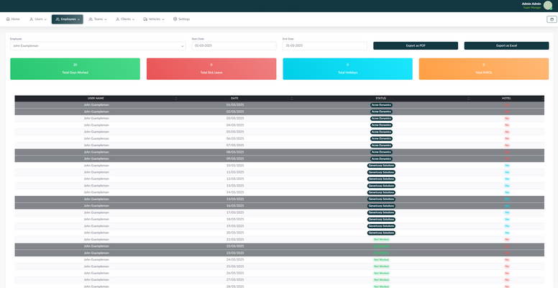
Task: Expand the Vehicles menu chevron
Action: coord(163,19)
